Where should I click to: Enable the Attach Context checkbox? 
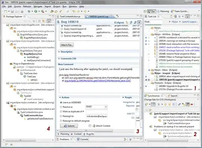click(90, 126)
